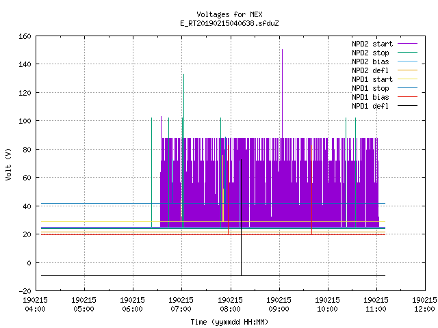Click the x-axis tick label 190215 04:00

(x=35, y=305)
